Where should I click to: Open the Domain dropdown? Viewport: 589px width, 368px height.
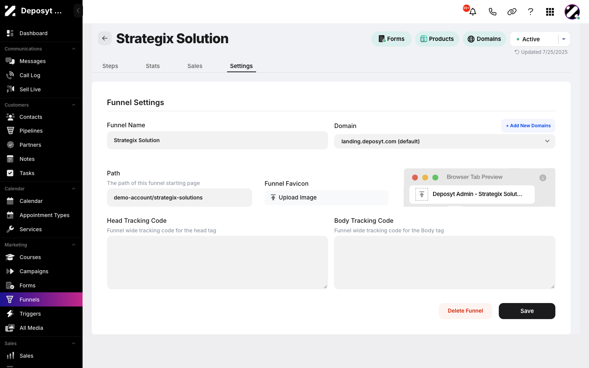point(445,141)
